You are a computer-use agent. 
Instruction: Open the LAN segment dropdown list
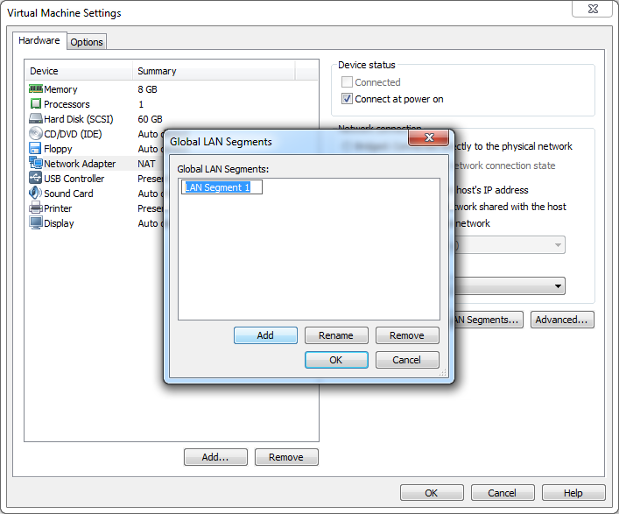click(x=558, y=286)
